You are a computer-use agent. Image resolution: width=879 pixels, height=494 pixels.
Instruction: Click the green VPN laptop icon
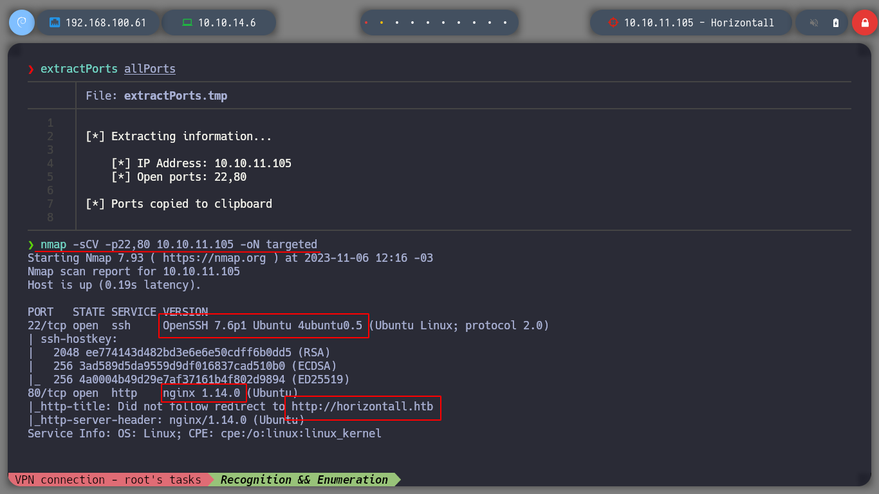(187, 23)
